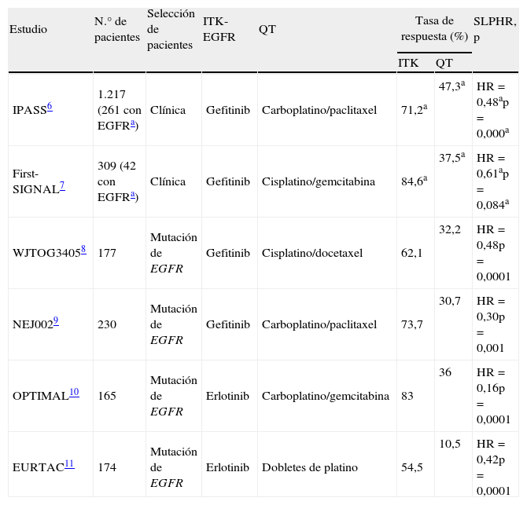This screenshot has height=505, width=527.
Task: Follow reference 11 link after EURTAC
Action: 69,463
